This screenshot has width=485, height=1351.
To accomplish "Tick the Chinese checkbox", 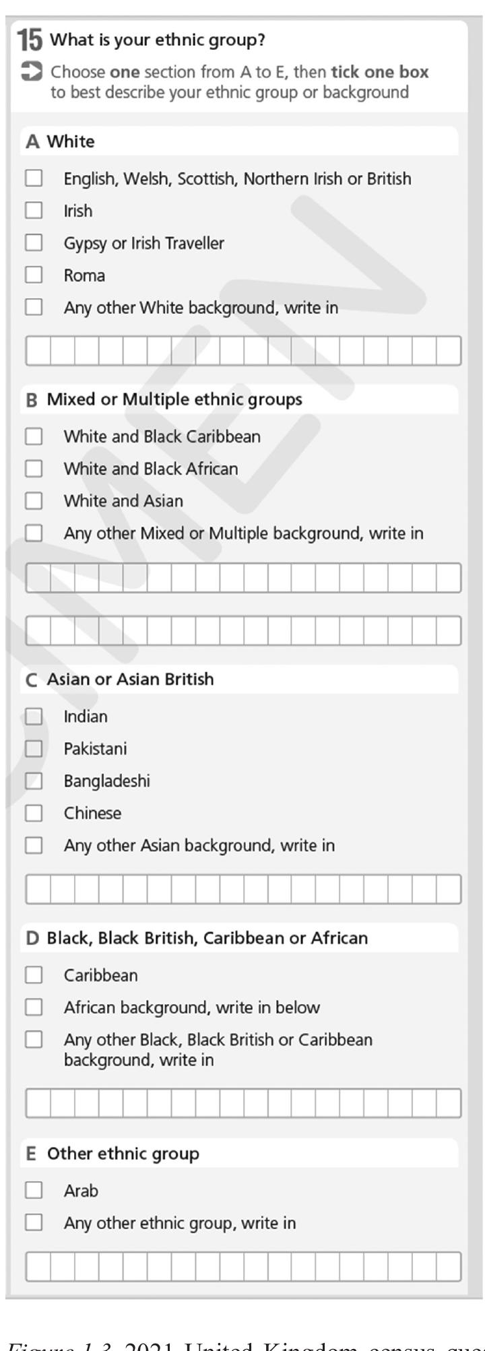I will coord(34,814).
